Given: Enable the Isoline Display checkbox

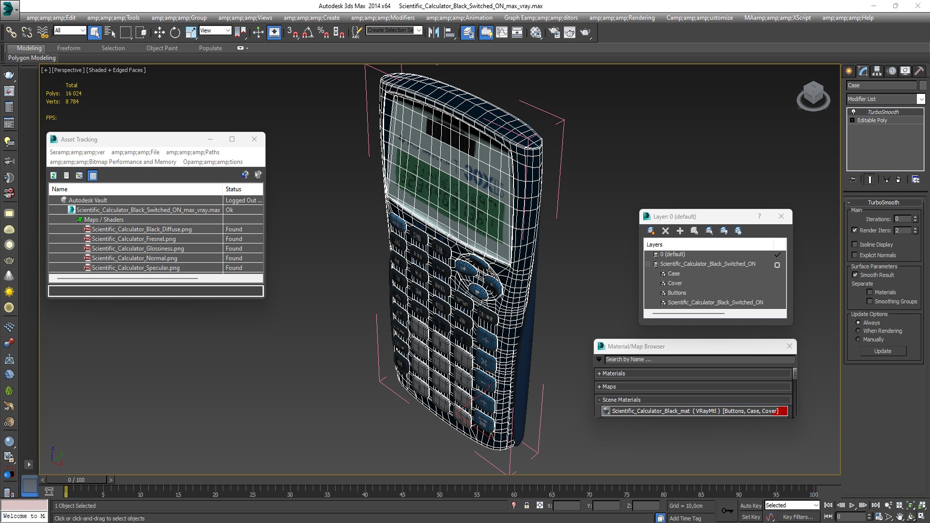Looking at the screenshot, I should [855, 245].
